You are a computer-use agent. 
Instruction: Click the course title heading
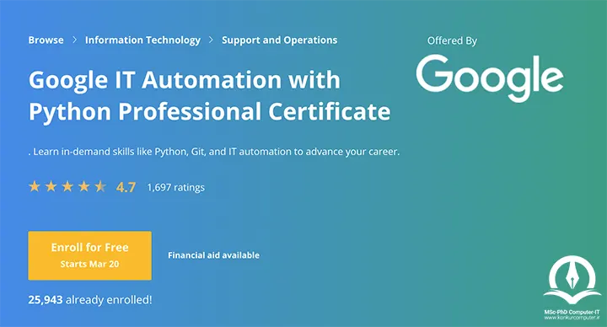coord(209,95)
